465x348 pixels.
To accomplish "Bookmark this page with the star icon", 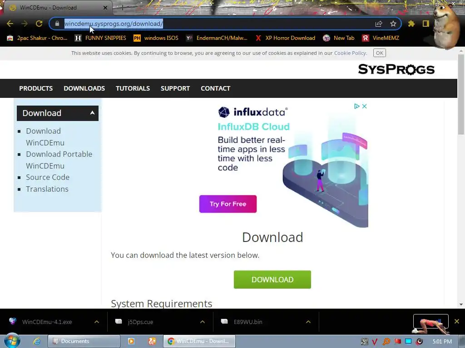I will (393, 24).
